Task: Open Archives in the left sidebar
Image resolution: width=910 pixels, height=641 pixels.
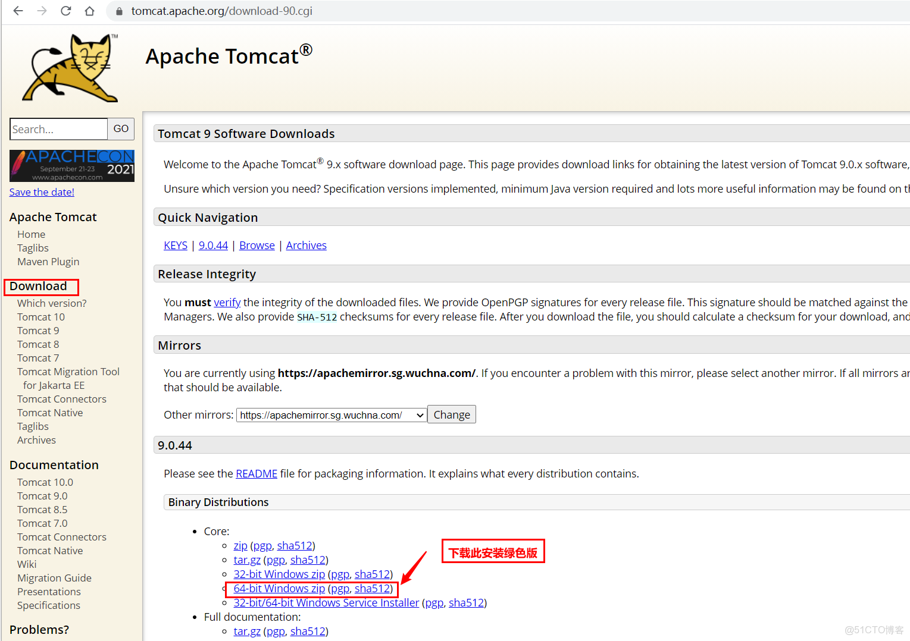Action: tap(36, 440)
